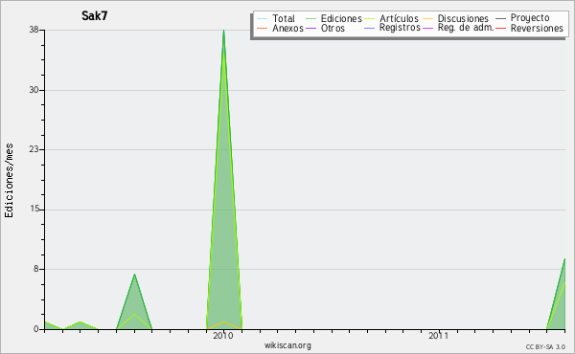Select the Reversiones legend label

pyautogui.click(x=537, y=28)
